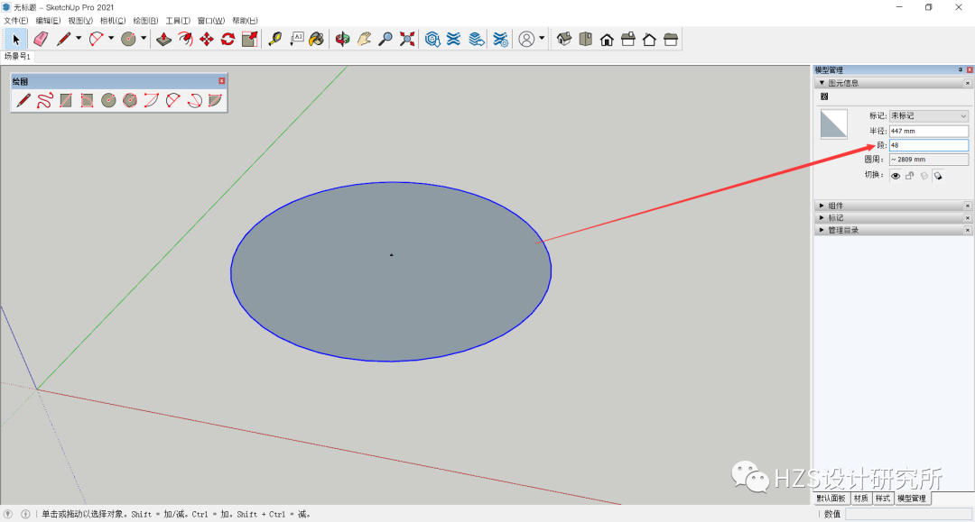Image resolution: width=975 pixels, height=522 pixels.
Task: Select the Circle tool in the 绘图 toolbox
Action: (108, 99)
